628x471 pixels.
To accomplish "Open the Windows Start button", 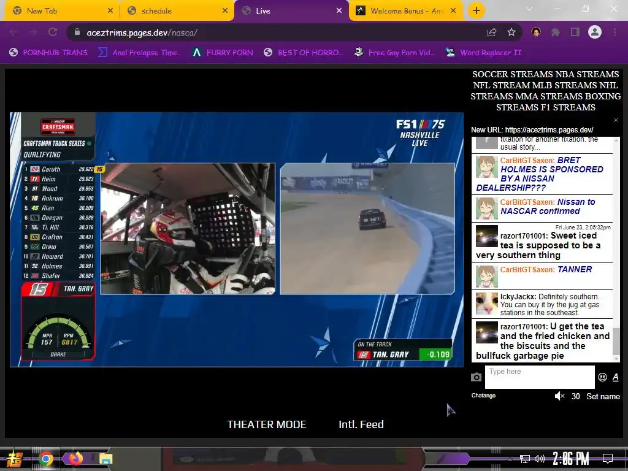I will pos(13,459).
